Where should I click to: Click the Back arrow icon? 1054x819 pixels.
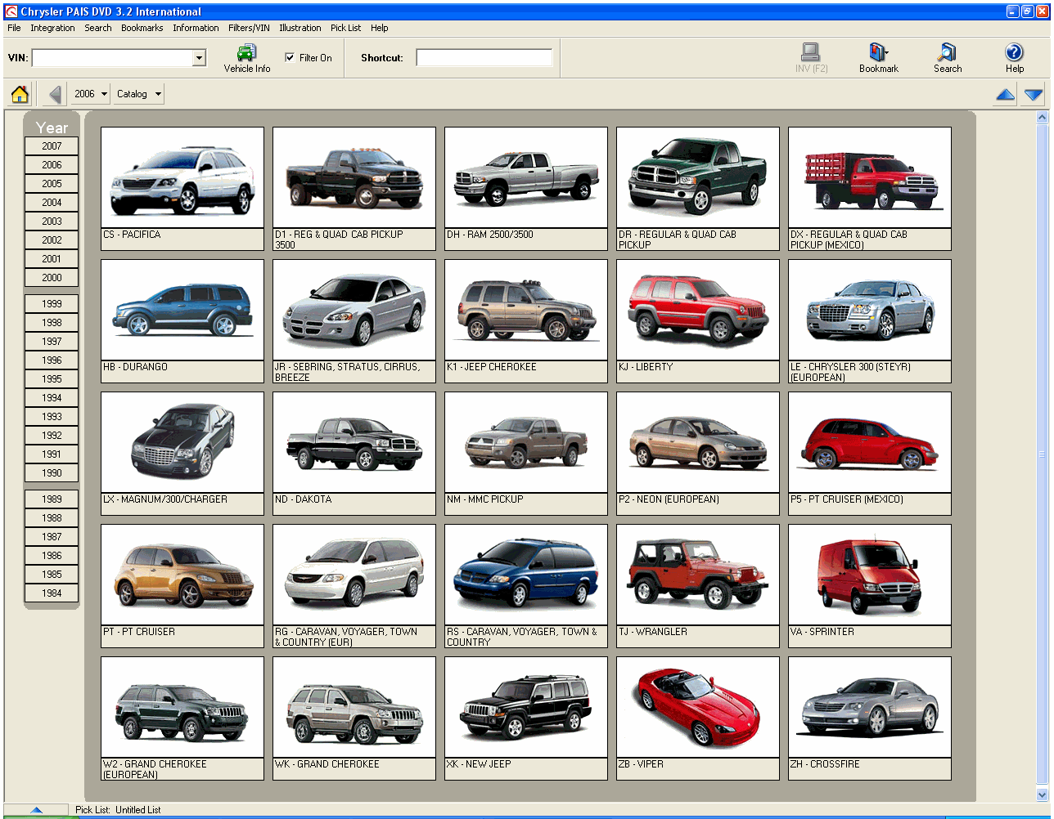55,94
